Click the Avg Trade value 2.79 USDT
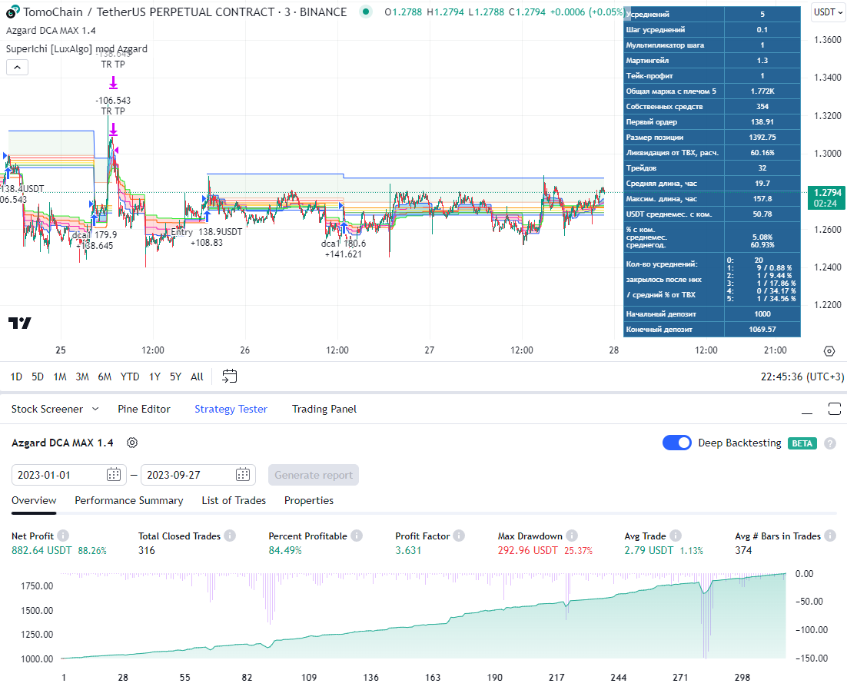This screenshot has width=847, height=690. click(649, 551)
